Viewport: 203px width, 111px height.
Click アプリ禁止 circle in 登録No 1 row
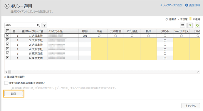pyautogui.click(x=132, y=36)
